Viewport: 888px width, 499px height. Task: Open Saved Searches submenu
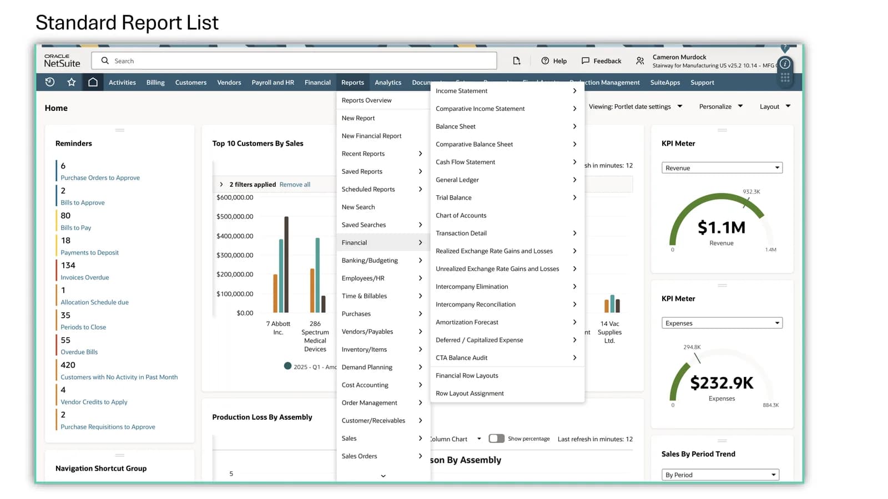point(383,225)
